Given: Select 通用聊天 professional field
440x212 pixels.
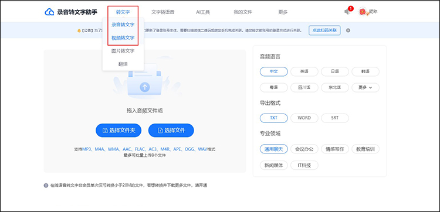Looking at the screenshot, I should 273,149.
